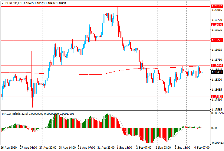Click the 1.17565 price scale value
The height and width of the screenshot is (151, 224).
pos(217,110)
